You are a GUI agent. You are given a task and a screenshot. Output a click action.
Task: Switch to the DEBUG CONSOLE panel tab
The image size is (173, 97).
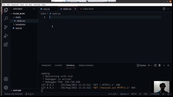(86, 65)
